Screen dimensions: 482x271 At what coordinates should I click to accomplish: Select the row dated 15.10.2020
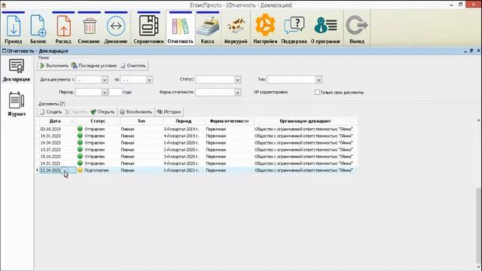[198, 157]
